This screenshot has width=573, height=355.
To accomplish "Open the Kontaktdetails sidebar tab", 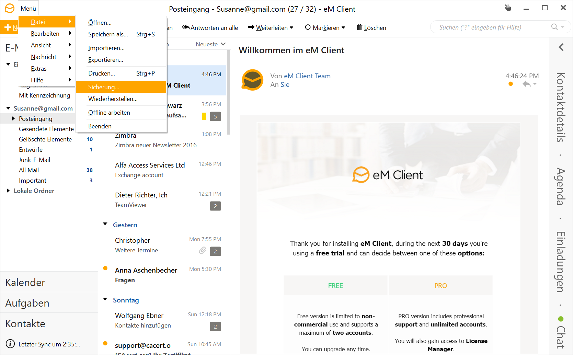I will 561,107.
